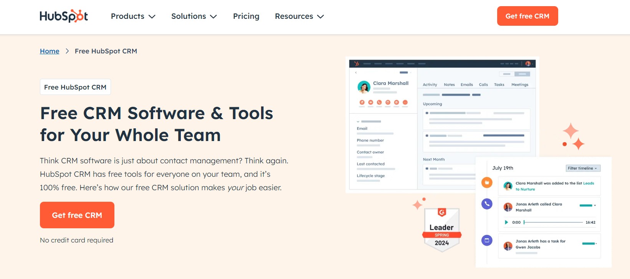Click the HubSpot logo

64,16
